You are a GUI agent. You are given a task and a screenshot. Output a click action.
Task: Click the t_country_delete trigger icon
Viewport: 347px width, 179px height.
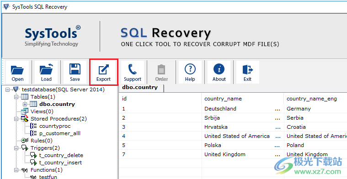coord(33,155)
